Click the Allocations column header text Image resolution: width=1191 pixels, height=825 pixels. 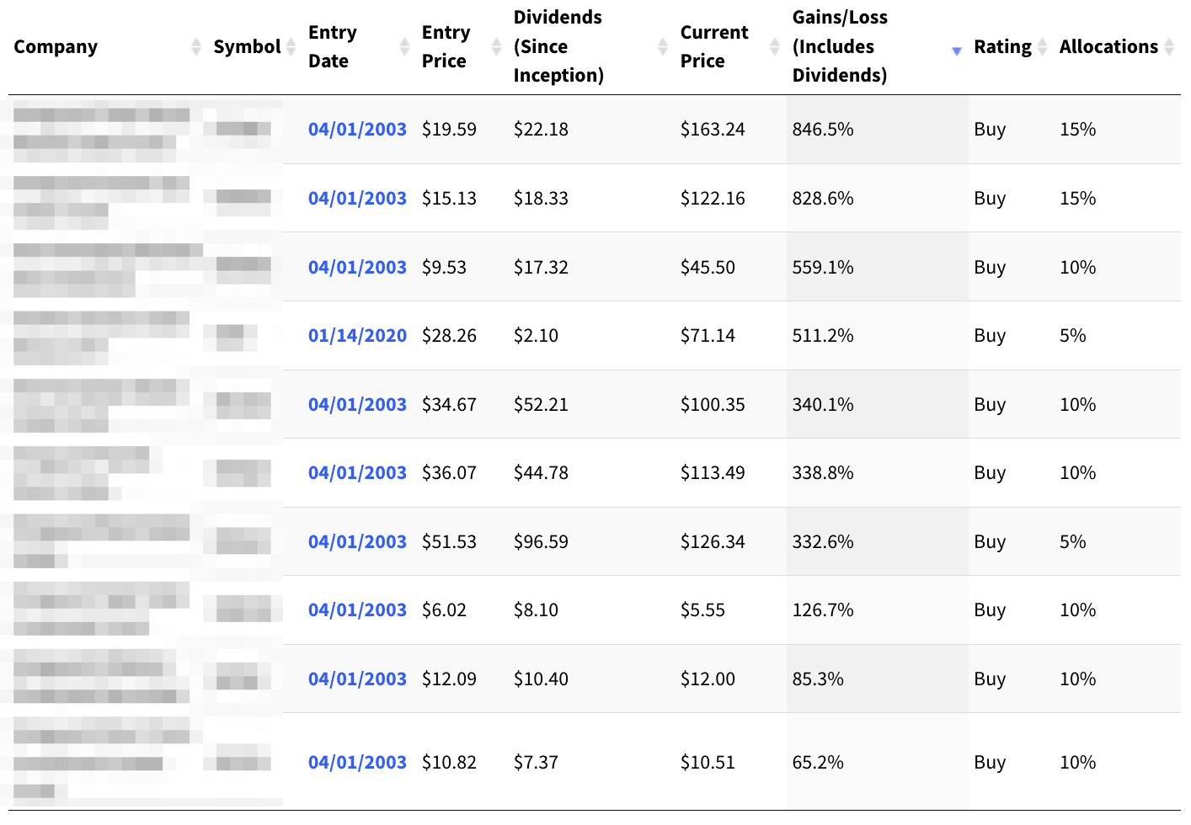pyautogui.click(x=1108, y=47)
